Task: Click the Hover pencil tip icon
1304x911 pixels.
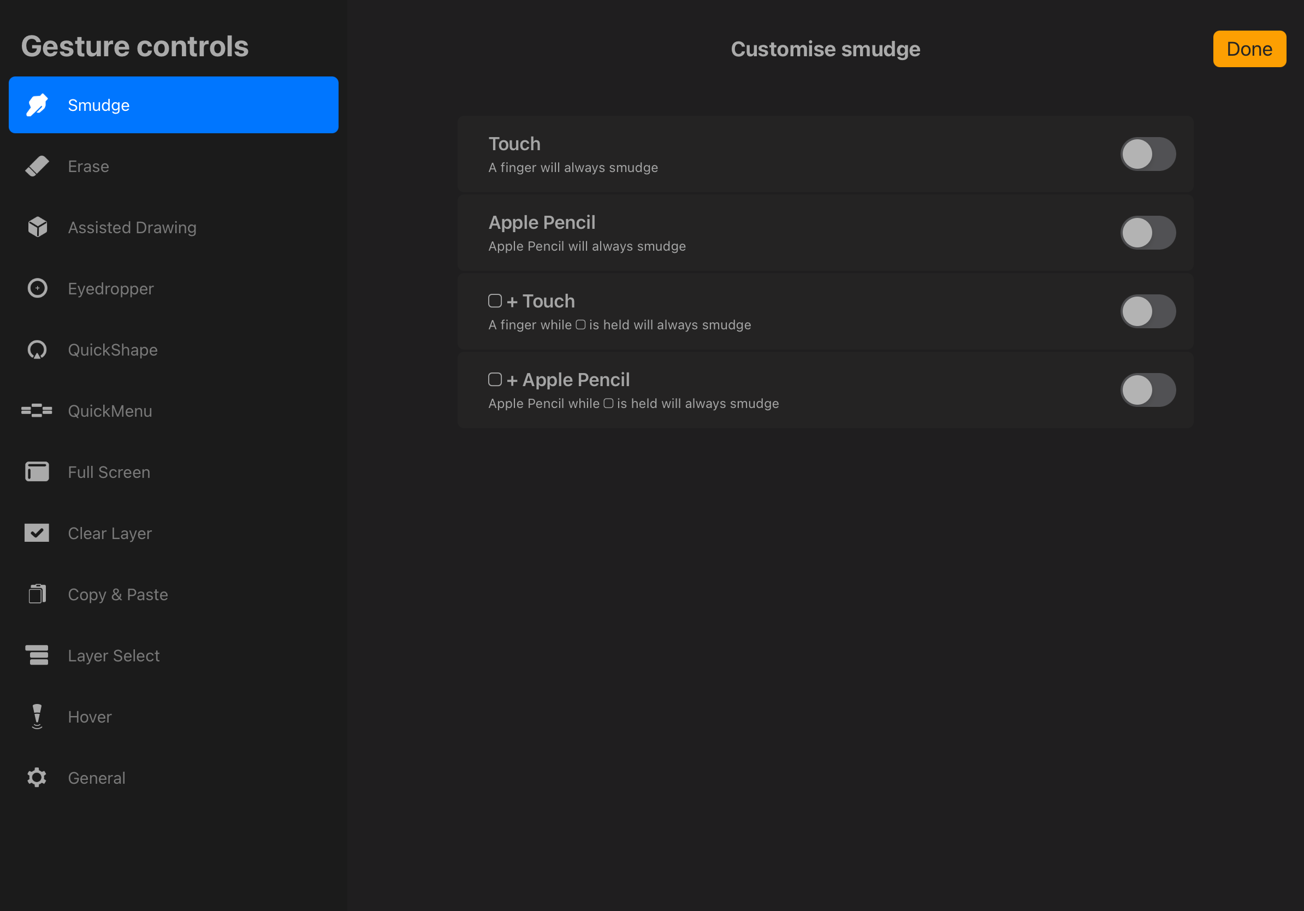Action: tap(38, 717)
